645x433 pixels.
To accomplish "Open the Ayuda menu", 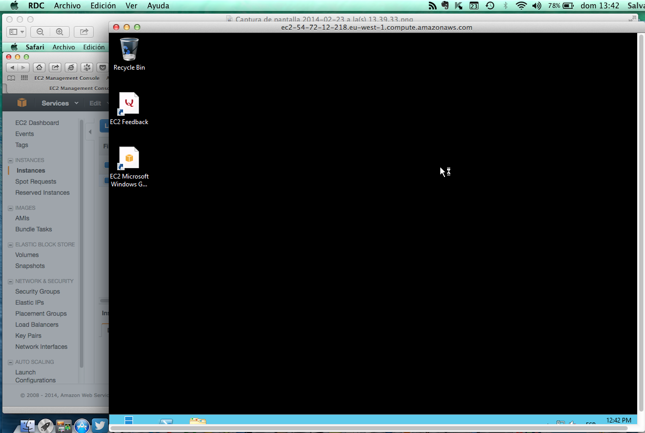I will pyautogui.click(x=158, y=6).
